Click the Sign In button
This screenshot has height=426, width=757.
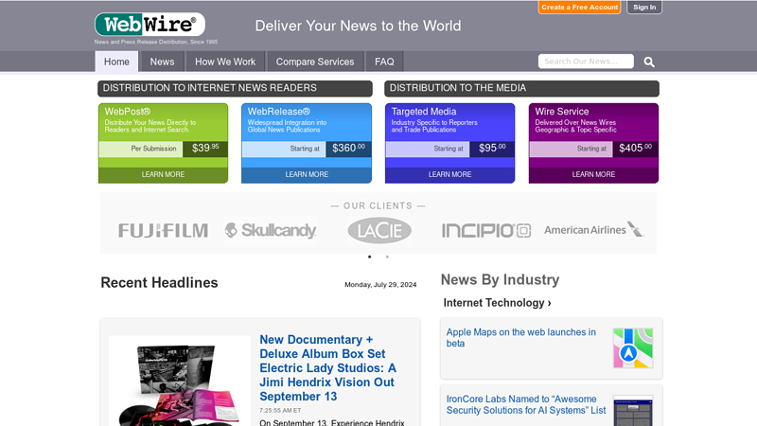[644, 8]
